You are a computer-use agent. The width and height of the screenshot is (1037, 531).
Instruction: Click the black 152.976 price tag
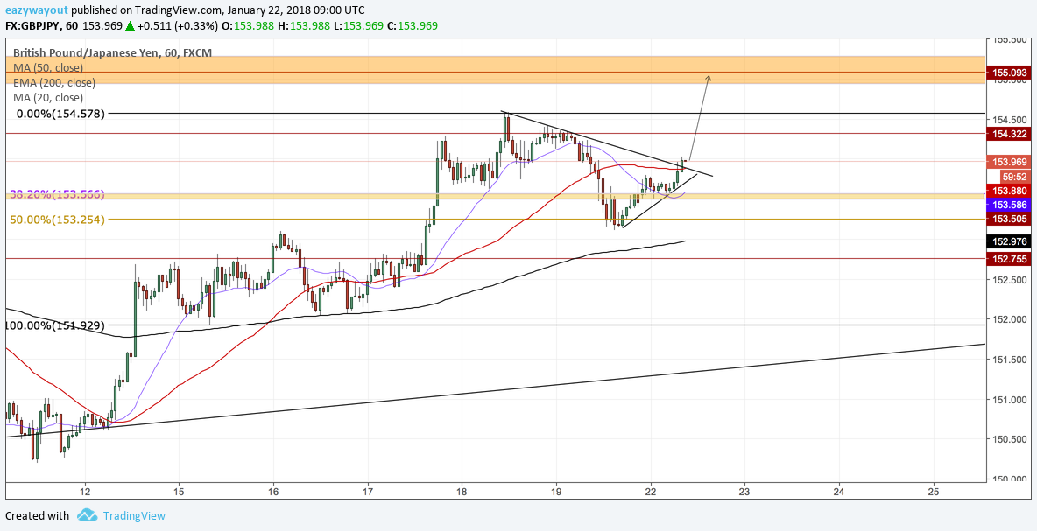pos(1009,241)
